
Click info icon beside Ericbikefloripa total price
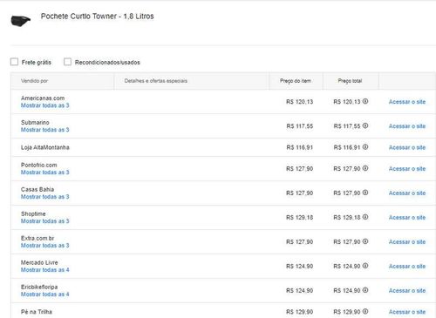click(365, 290)
